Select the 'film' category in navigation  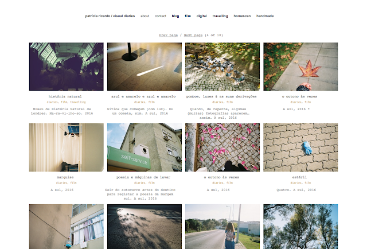pyautogui.click(x=188, y=16)
